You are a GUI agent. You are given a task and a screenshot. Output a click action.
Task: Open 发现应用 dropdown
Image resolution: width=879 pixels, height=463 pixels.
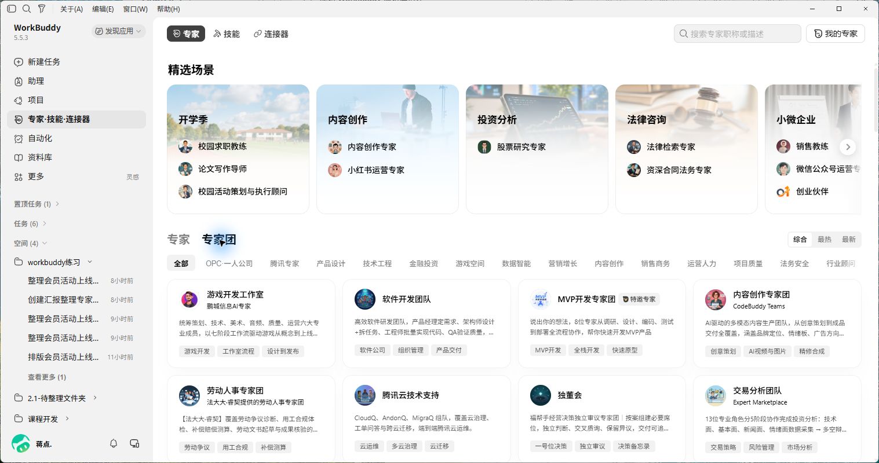coord(118,31)
